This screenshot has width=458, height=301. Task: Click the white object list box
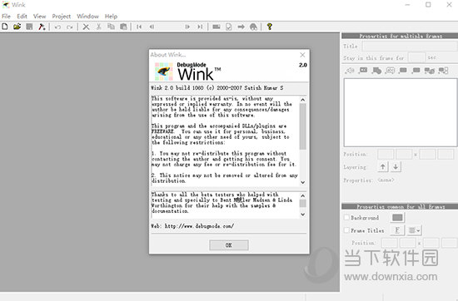[x=401, y=112]
